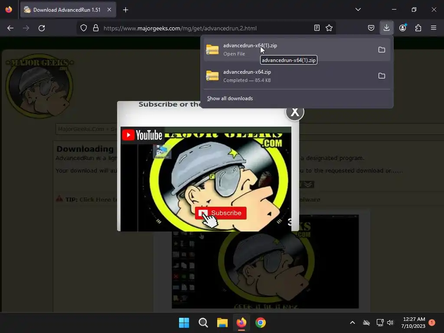Viewport: 444px width, 333px height.
Task: Expand the hidden system tray icons
Action: pos(353,323)
